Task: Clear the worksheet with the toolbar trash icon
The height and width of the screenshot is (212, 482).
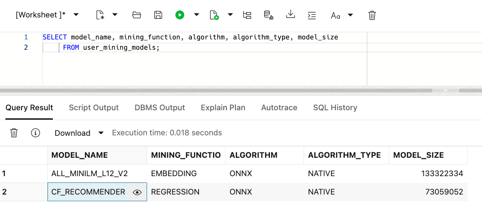Action: point(372,15)
